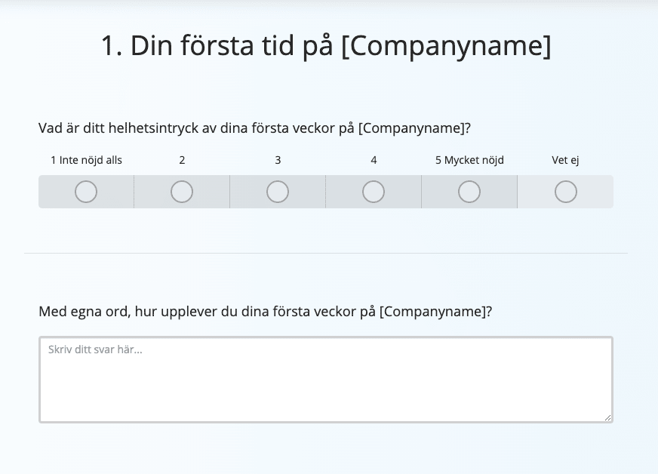658x474 pixels.
Task: Click the divider between the two questions
Action: (x=329, y=251)
